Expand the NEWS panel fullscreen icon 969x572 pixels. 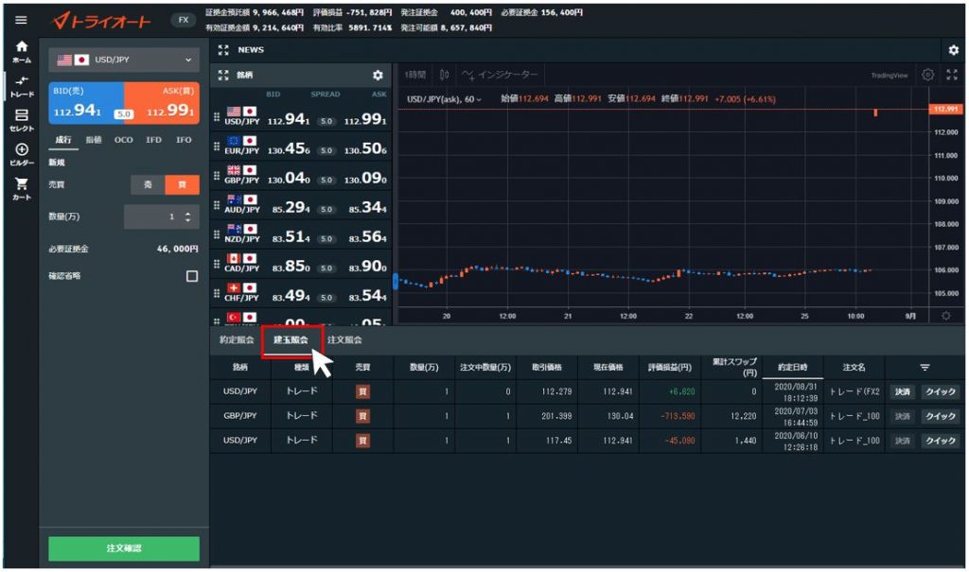223,50
